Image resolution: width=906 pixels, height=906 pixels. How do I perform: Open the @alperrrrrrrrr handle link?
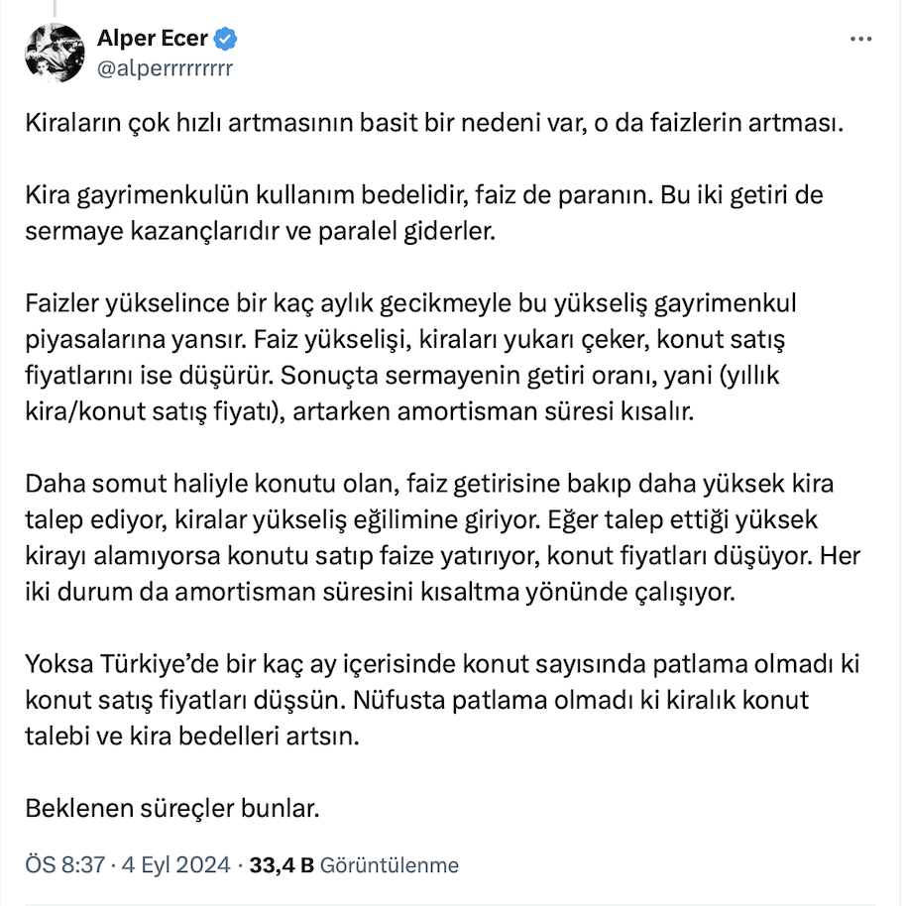click(x=165, y=67)
